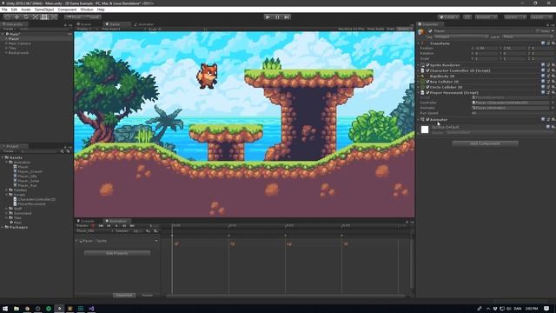Click the Step frame button
Viewport: 556px width, 313px height.
(x=287, y=17)
